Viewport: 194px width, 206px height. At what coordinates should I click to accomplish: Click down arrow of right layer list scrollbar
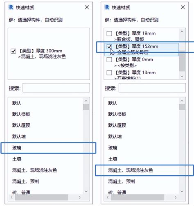(182, 76)
